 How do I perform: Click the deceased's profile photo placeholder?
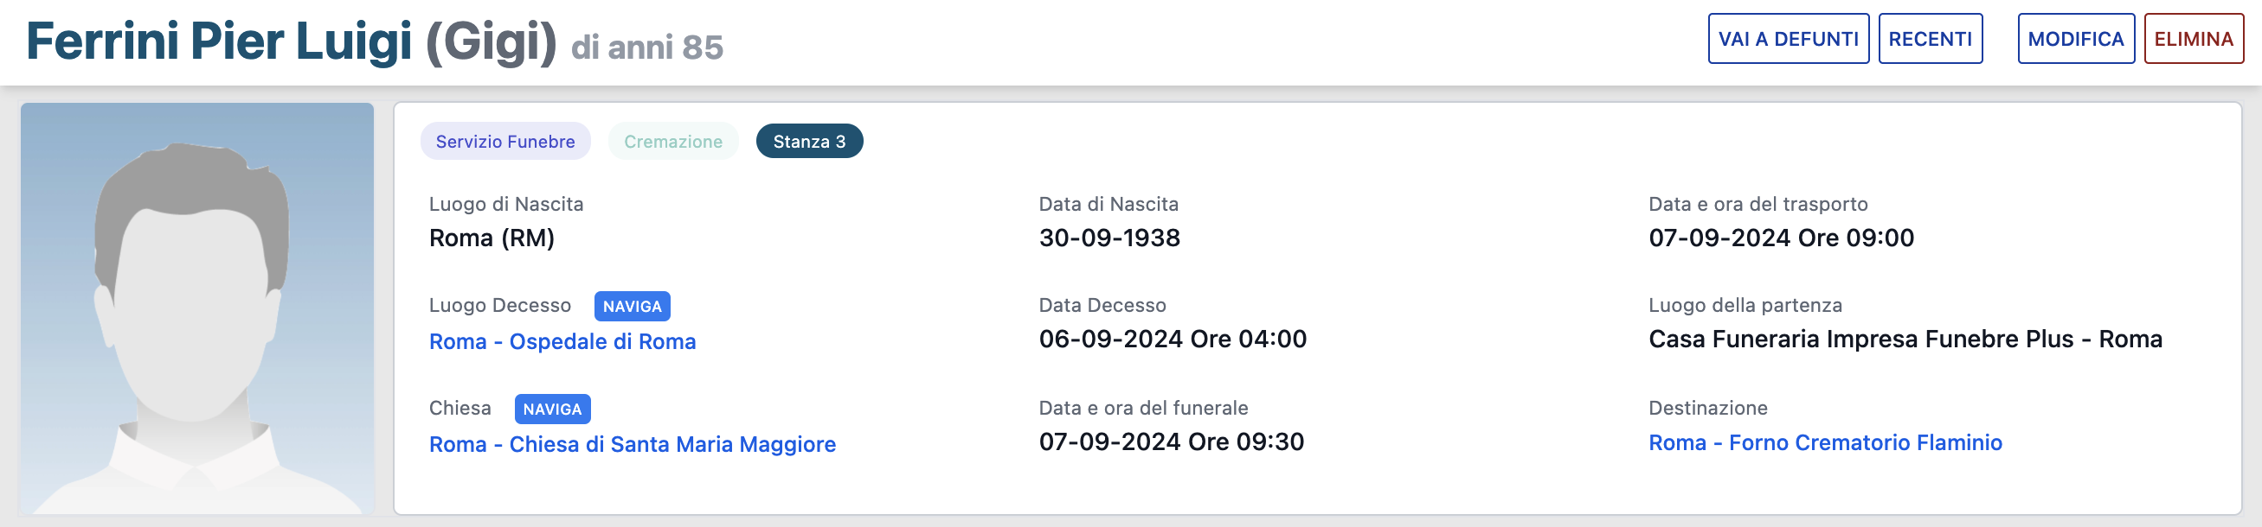(197, 308)
